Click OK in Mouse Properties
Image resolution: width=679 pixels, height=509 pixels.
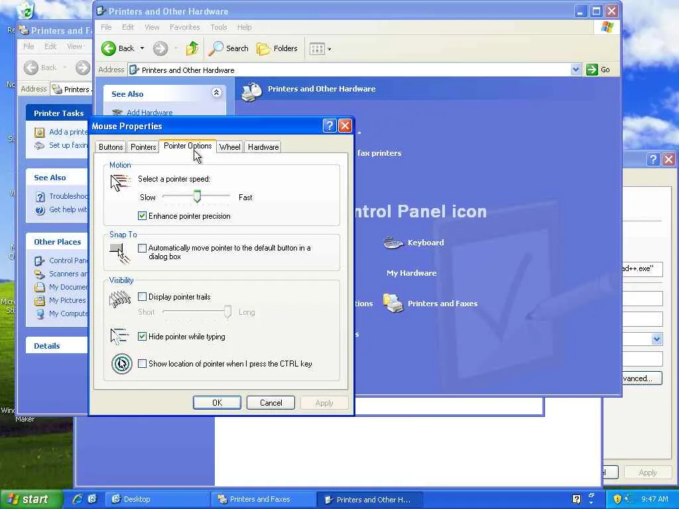(217, 402)
